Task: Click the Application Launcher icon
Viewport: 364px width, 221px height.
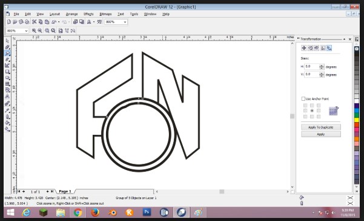Action: coord(89,22)
